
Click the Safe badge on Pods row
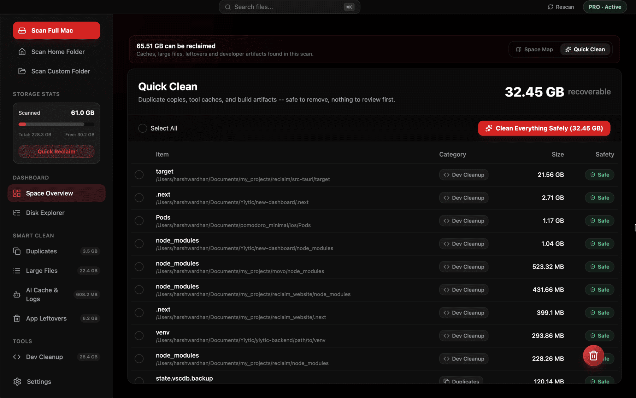pos(600,221)
